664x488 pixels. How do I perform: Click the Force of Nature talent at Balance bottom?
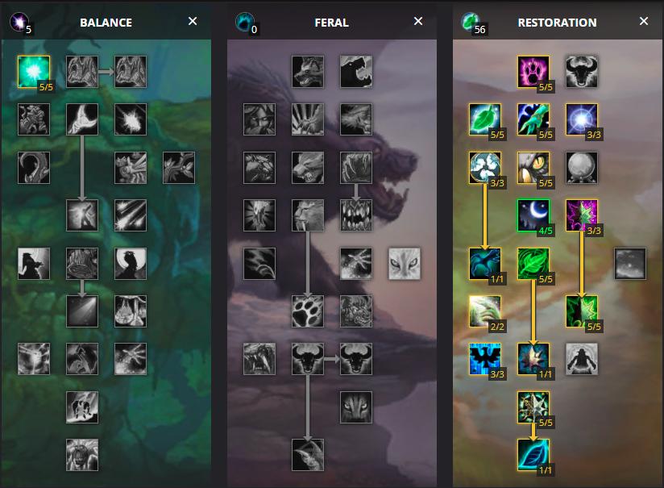pos(82,455)
